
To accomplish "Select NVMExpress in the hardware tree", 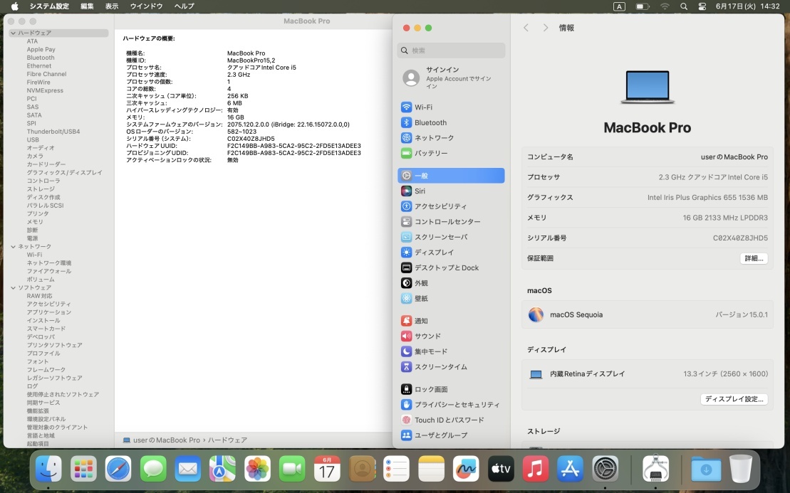I will point(45,90).
